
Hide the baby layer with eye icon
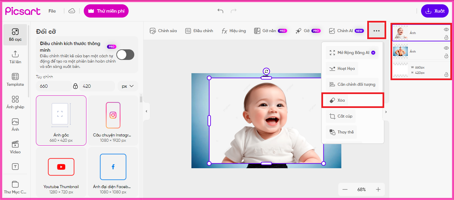[x=446, y=29]
